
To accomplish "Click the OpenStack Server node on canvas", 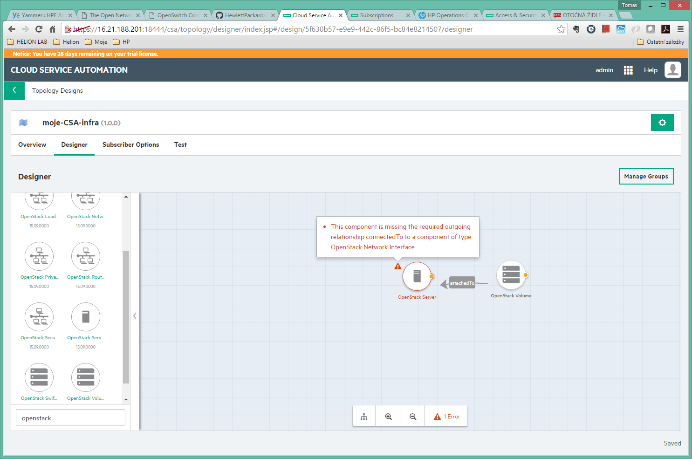I will pyautogui.click(x=417, y=276).
